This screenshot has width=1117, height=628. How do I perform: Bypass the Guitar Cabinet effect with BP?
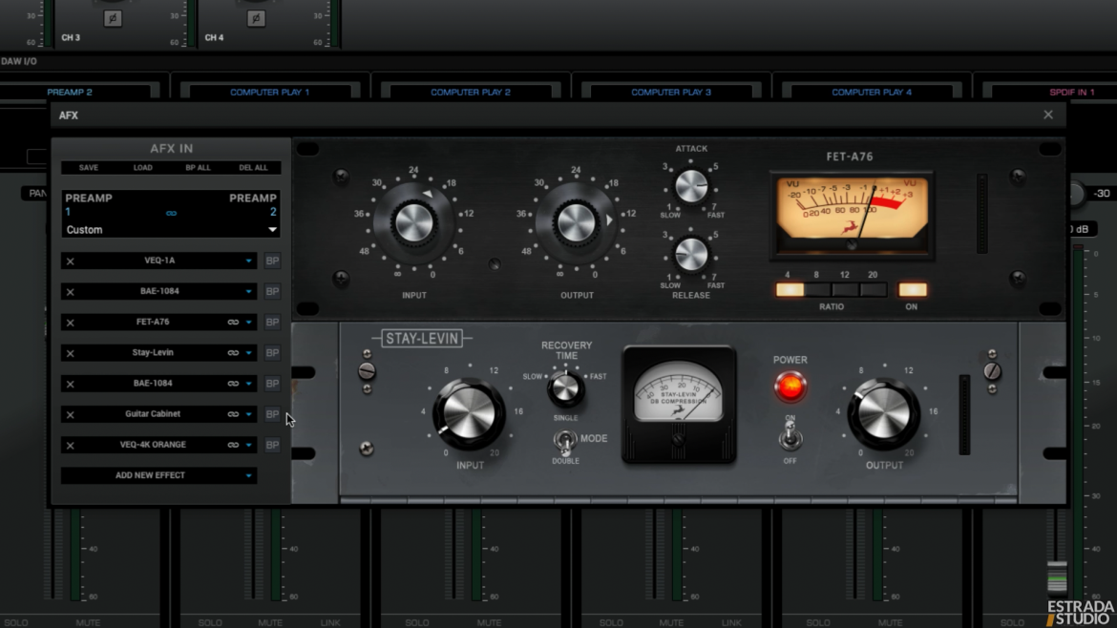click(272, 413)
